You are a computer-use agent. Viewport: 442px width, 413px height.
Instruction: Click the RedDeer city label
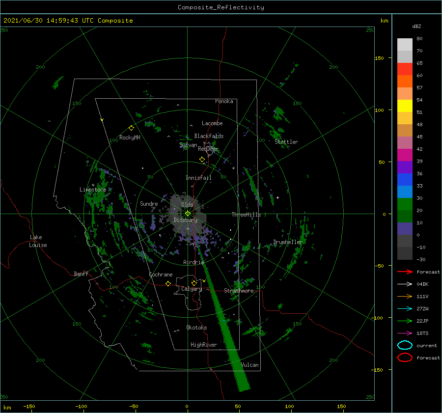(x=208, y=149)
